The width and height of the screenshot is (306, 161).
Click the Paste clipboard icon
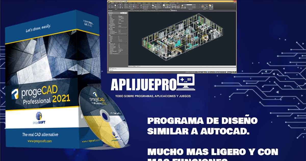pyautogui.click(x=210, y=6)
